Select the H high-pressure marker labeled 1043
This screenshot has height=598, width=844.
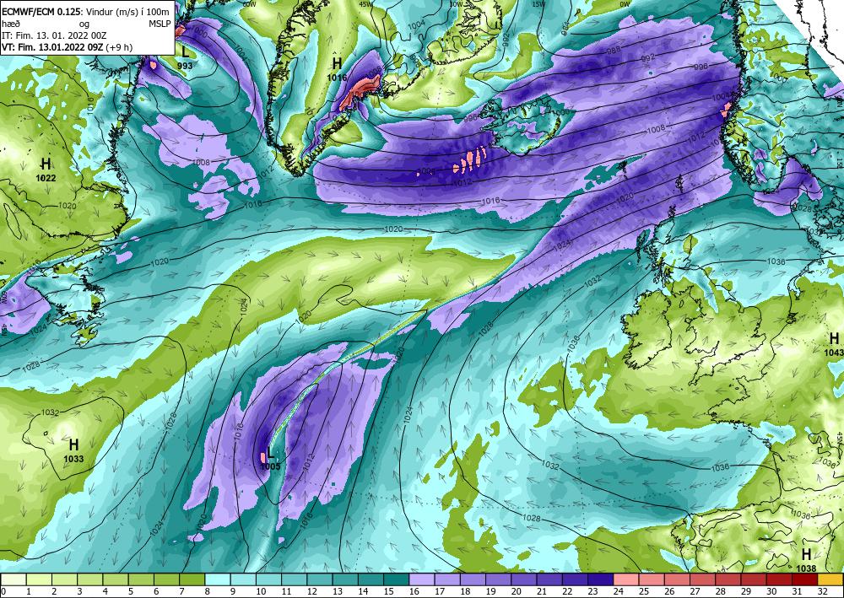834,343
